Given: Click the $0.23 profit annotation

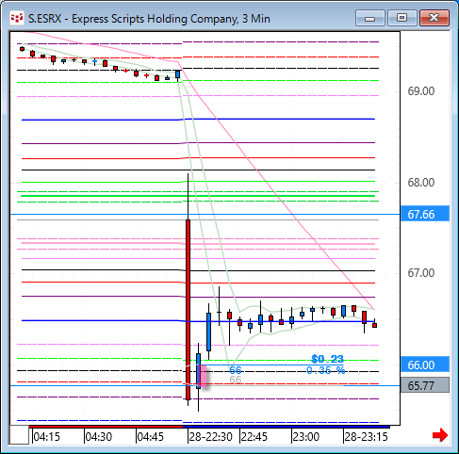Looking at the screenshot, I should (x=327, y=359).
